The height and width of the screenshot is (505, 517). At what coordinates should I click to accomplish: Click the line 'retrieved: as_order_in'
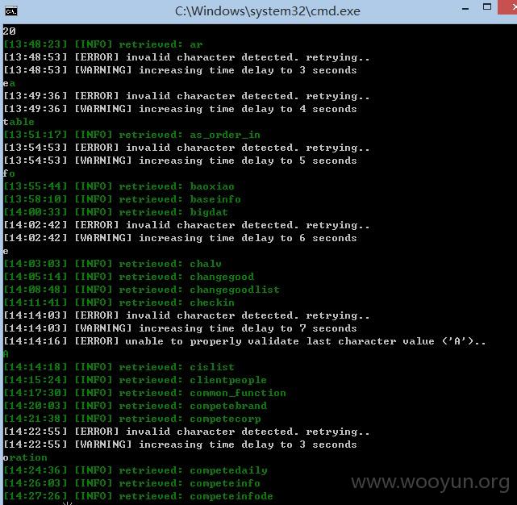coord(132,135)
